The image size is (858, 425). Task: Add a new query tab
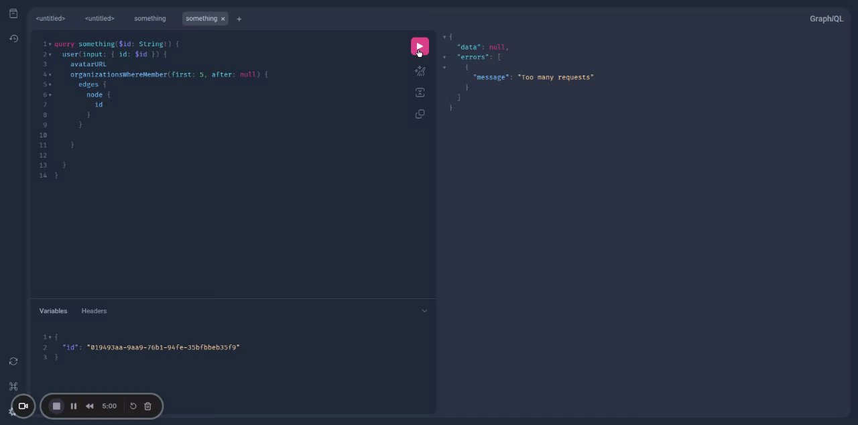click(239, 19)
